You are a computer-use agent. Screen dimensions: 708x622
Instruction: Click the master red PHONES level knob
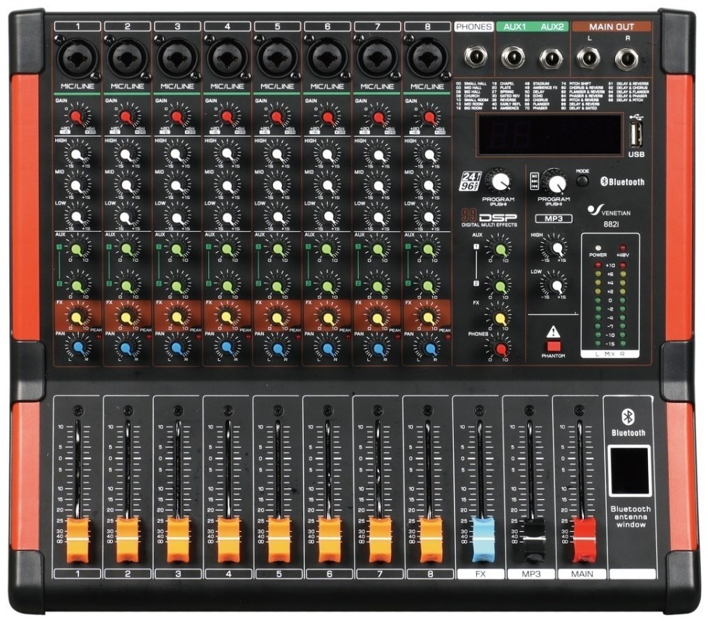(x=501, y=349)
